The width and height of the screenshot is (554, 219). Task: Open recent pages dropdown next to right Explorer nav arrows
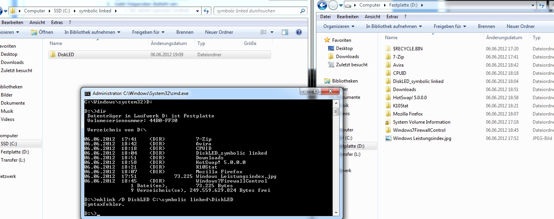[x=341, y=5]
